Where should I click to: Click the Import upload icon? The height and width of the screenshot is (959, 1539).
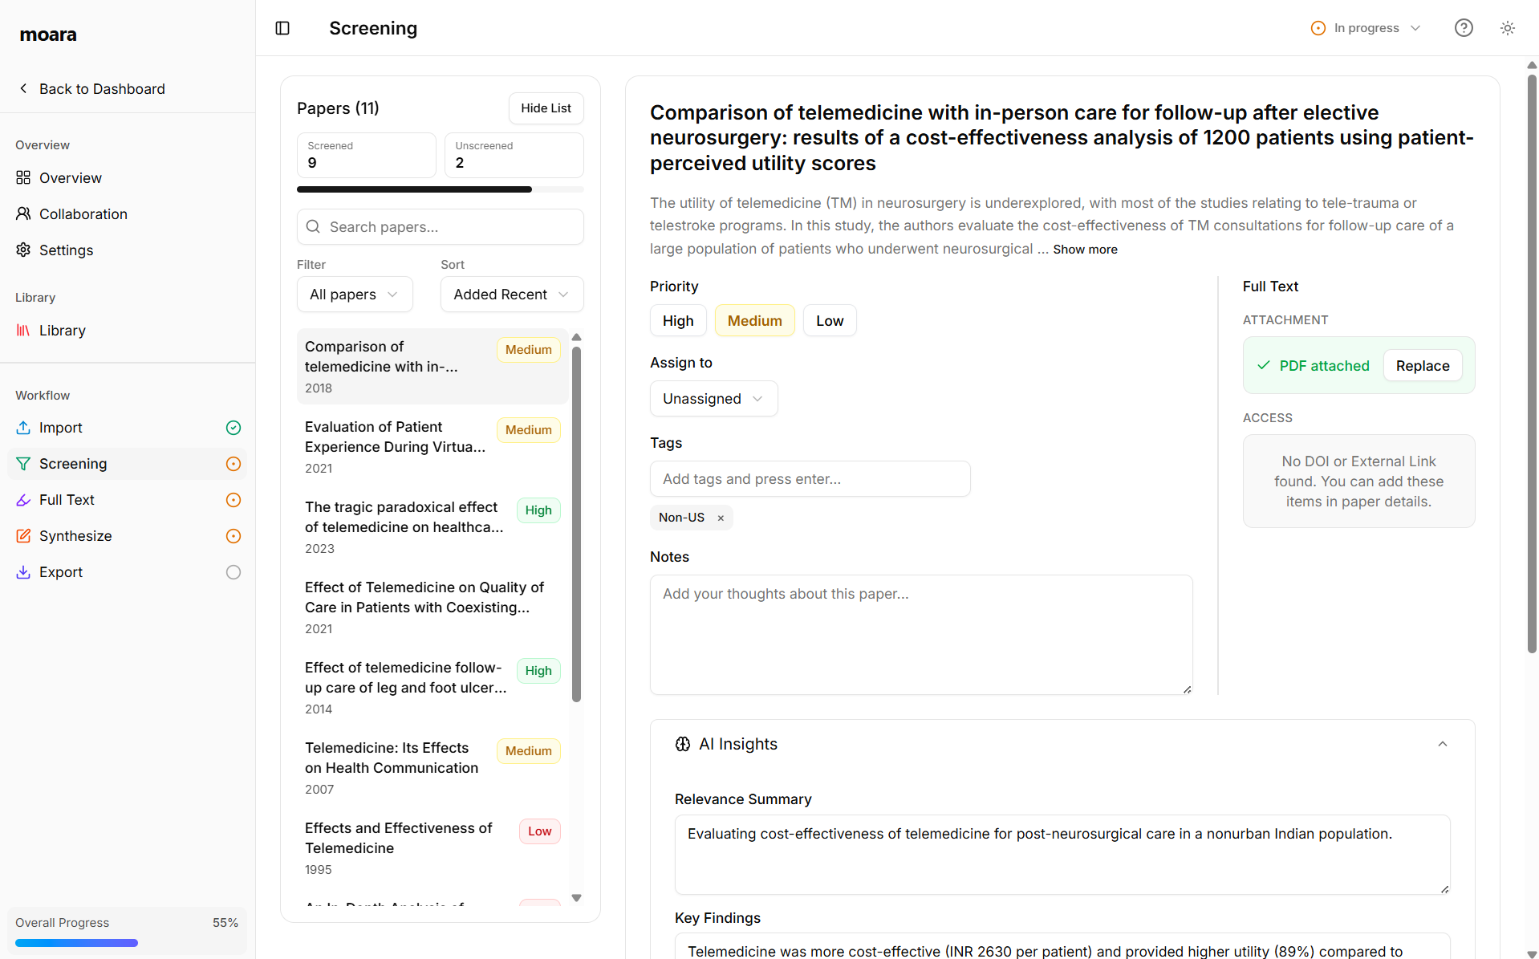coord(22,427)
